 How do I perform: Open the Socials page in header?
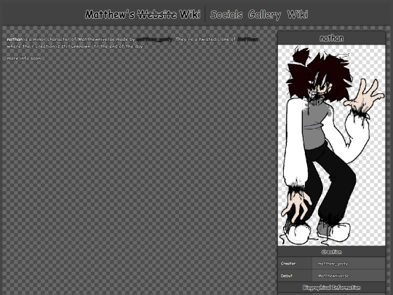(x=226, y=15)
